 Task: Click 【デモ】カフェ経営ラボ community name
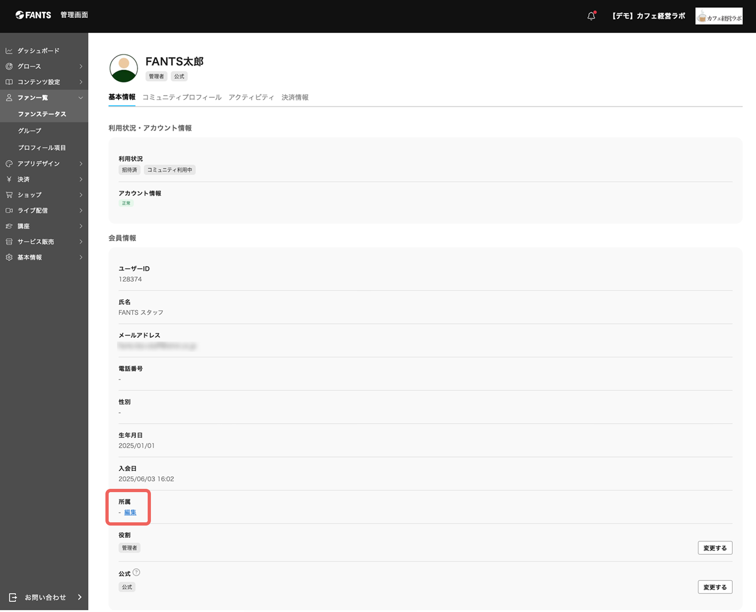tap(648, 16)
